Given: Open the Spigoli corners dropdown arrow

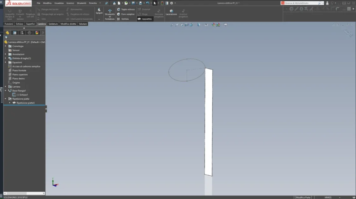Looking at the screenshot, I should pyautogui.click(x=99, y=19).
